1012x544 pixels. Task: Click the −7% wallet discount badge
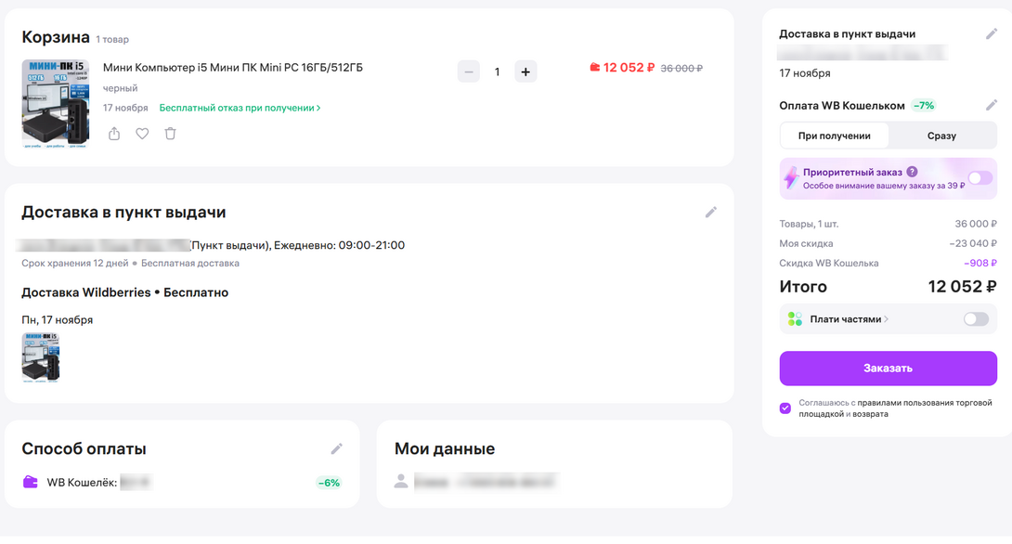(x=924, y=105)
